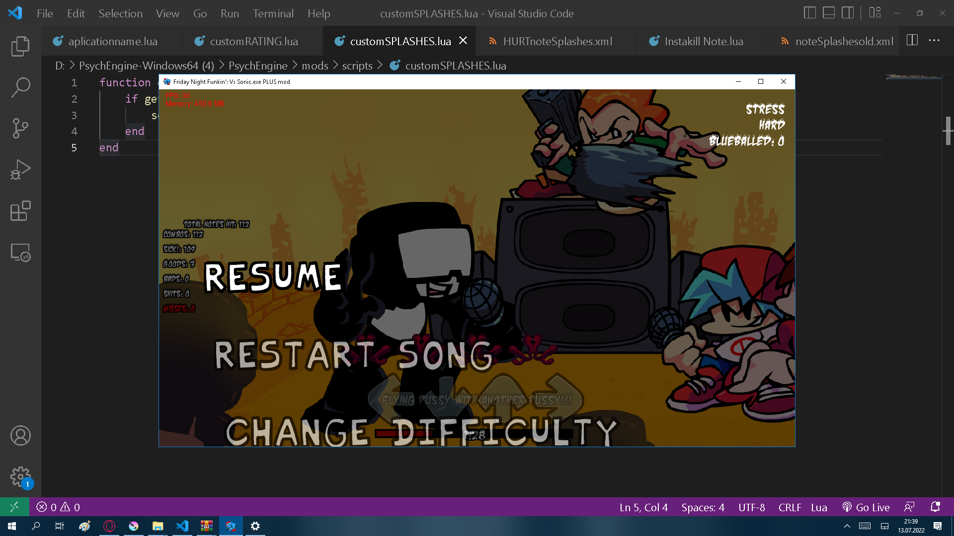
Task: Open the Source Control view
Action: pos(20,128)
